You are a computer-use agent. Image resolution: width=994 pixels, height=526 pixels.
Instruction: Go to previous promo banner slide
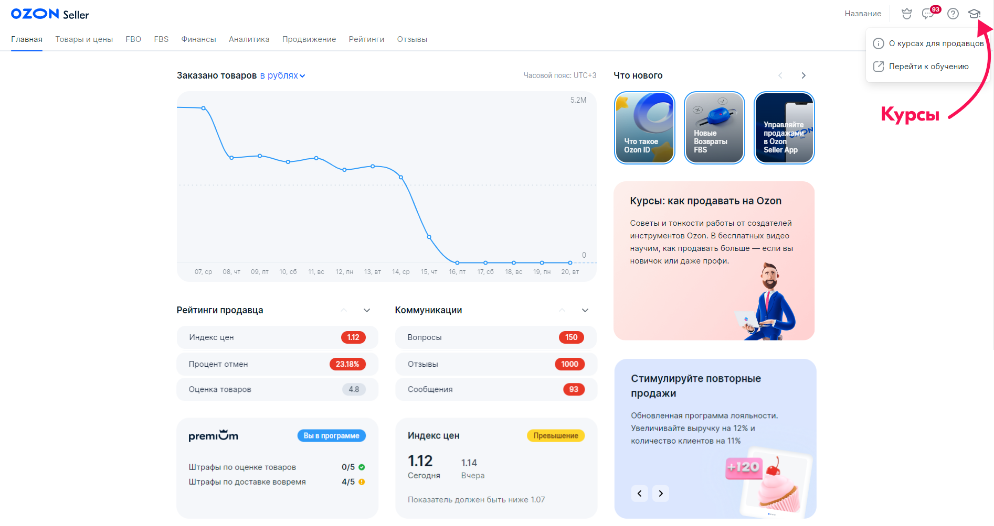click(x=640, y=494)
